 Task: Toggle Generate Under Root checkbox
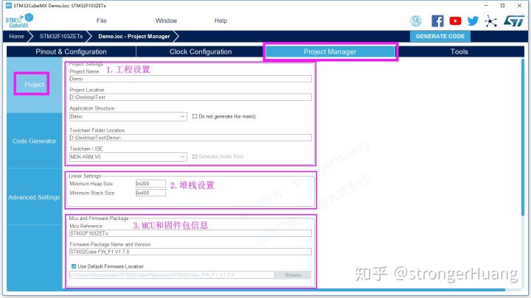195,157
